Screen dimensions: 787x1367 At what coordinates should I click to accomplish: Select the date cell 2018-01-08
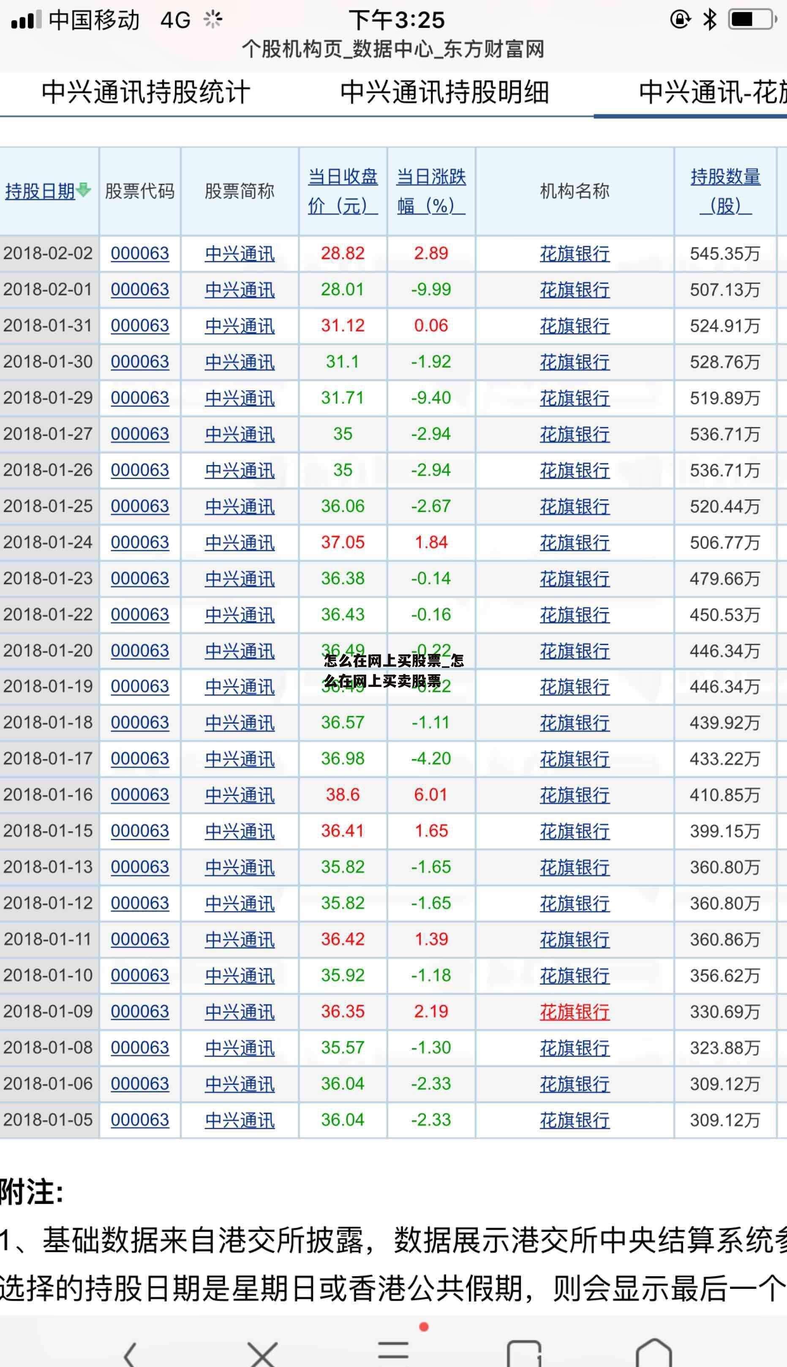(48, 1048)
